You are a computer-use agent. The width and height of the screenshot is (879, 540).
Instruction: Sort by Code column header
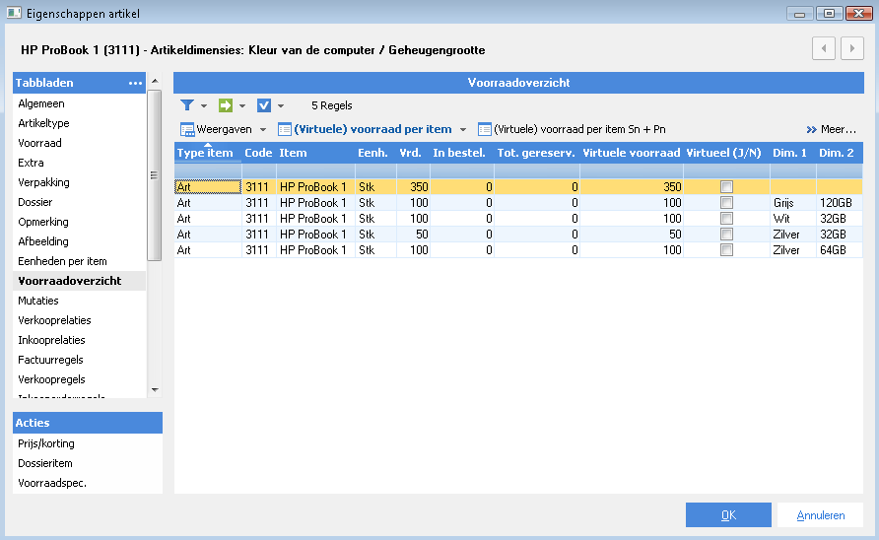coord(258,153)
